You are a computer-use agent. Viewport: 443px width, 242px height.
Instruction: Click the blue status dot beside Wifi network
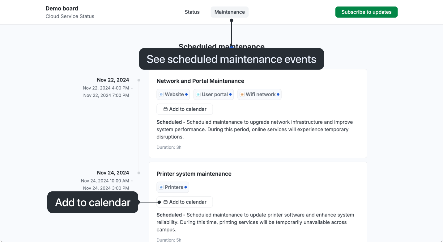click(278, 94)
